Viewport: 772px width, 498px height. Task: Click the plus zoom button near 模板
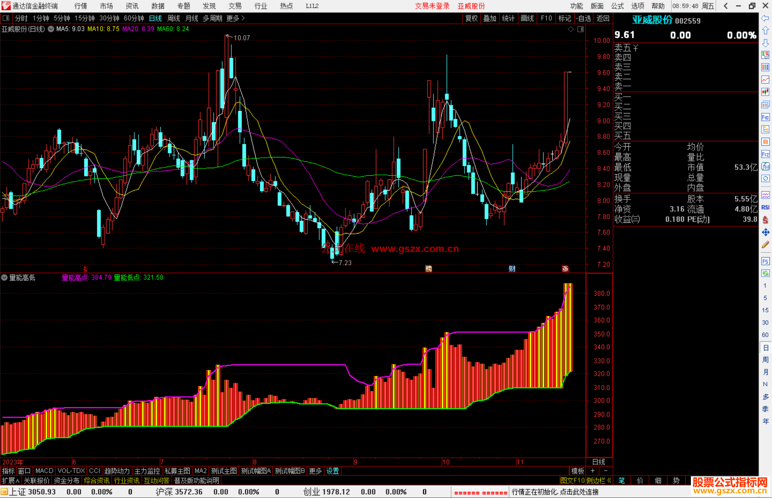tap(593, 471)
